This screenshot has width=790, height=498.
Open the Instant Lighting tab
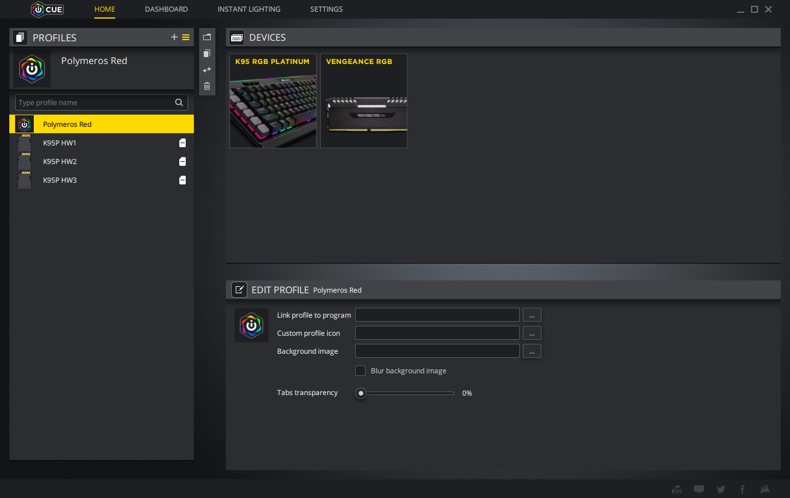point(249,9)
